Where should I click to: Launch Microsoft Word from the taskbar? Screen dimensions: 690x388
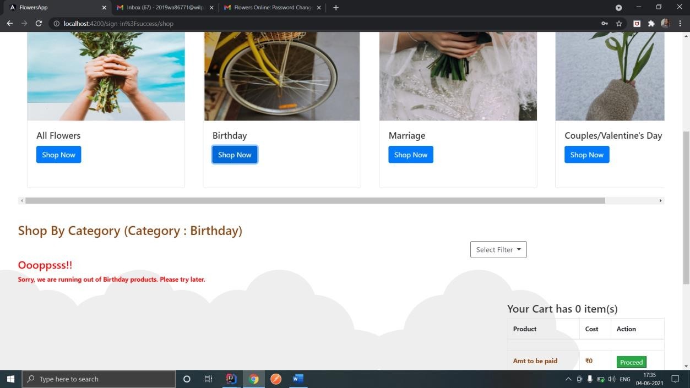point(298,379)
